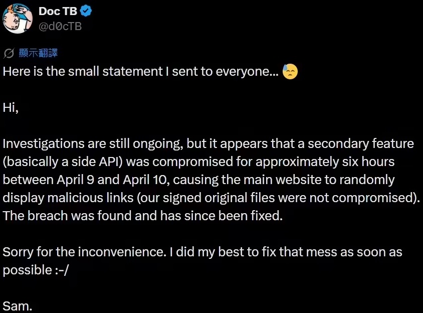The height and width of the screenshot is (313, 423).
Task: Click the 'Hi,' greeting text
Action: pyautogui.click(x=11, y=107)
